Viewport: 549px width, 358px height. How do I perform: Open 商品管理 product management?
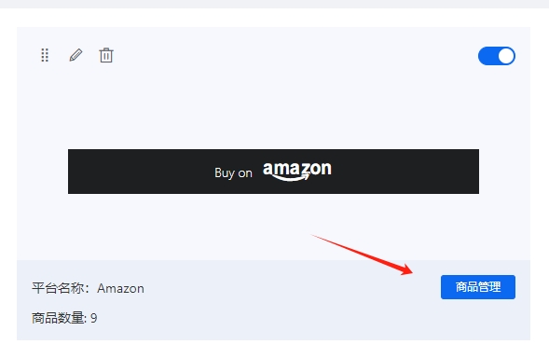478,287
